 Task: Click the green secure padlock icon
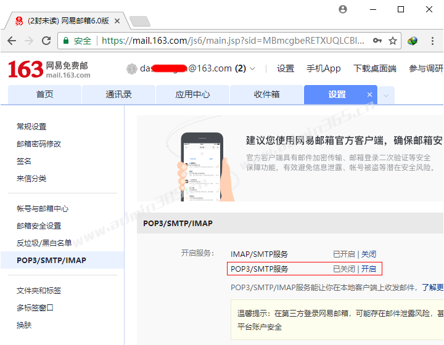tap(66, 41)
